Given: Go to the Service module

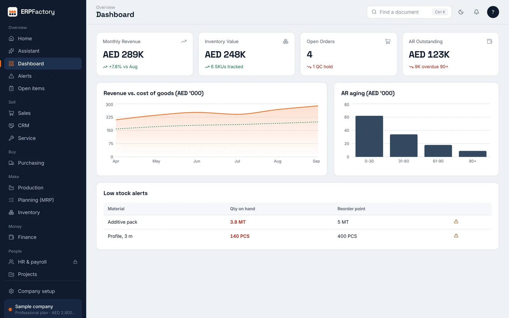Looking at the screenshot, I should 43,138.
